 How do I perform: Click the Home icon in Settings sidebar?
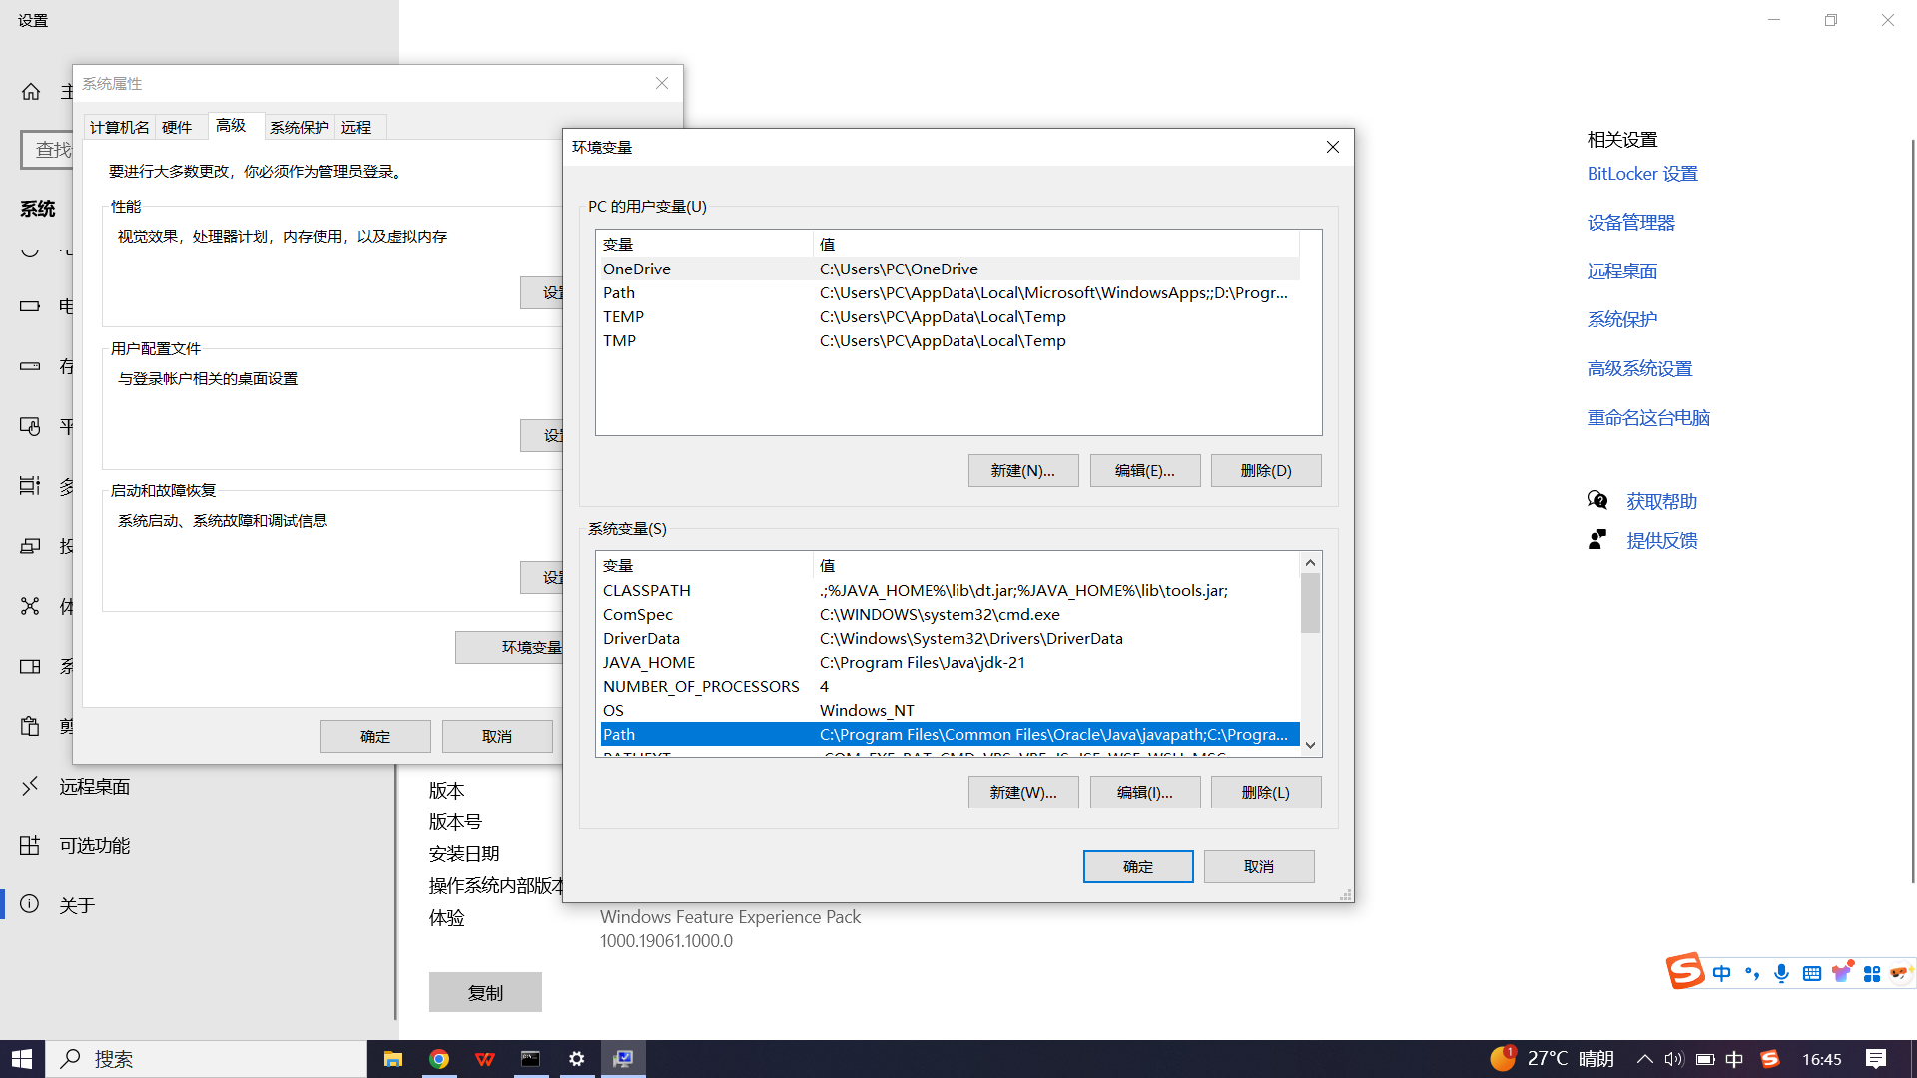(x=31, y=92)
